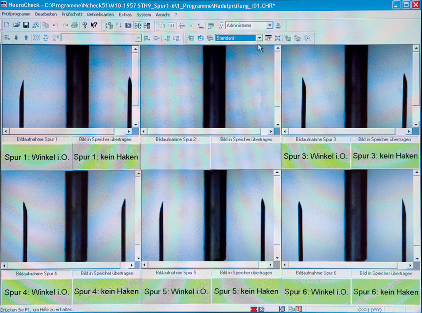Screen dimensions: 422x313
Task: Click the Undo arrow icon
Action: tap(55, 25)
